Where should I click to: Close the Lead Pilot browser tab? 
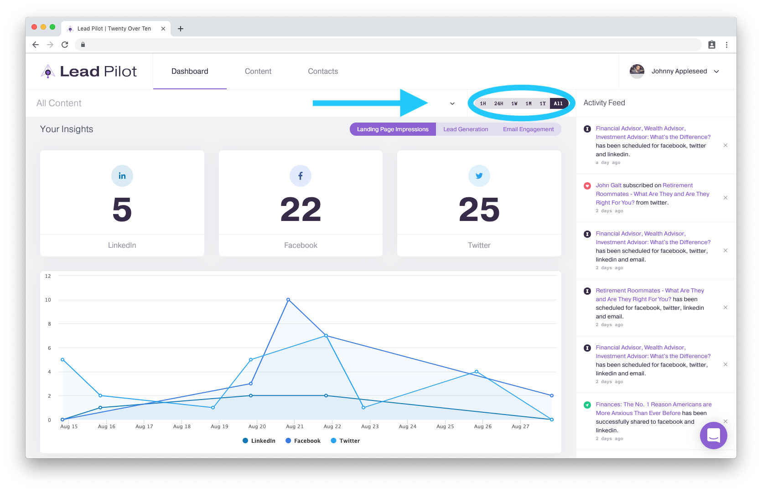(163, 29)
